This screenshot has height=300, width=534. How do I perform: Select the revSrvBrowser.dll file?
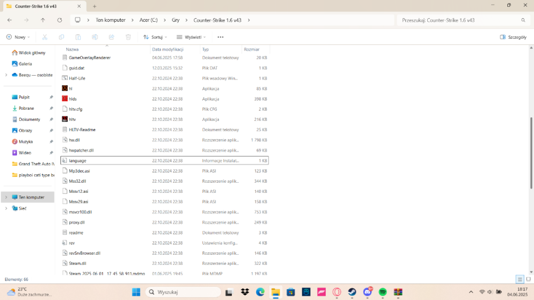(84, 253)
